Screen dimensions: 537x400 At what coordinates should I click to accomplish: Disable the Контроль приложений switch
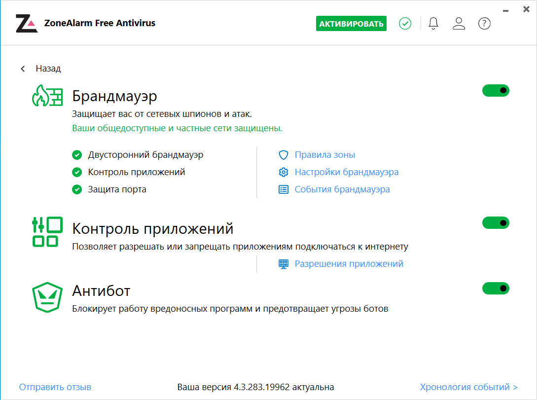point(496,223)
